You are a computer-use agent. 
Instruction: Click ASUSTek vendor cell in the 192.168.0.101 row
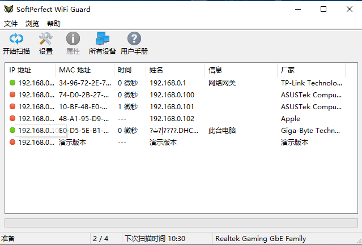tap(311, 107)
